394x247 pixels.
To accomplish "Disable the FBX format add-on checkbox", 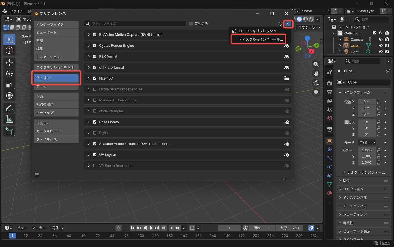I will coord(95,57).
